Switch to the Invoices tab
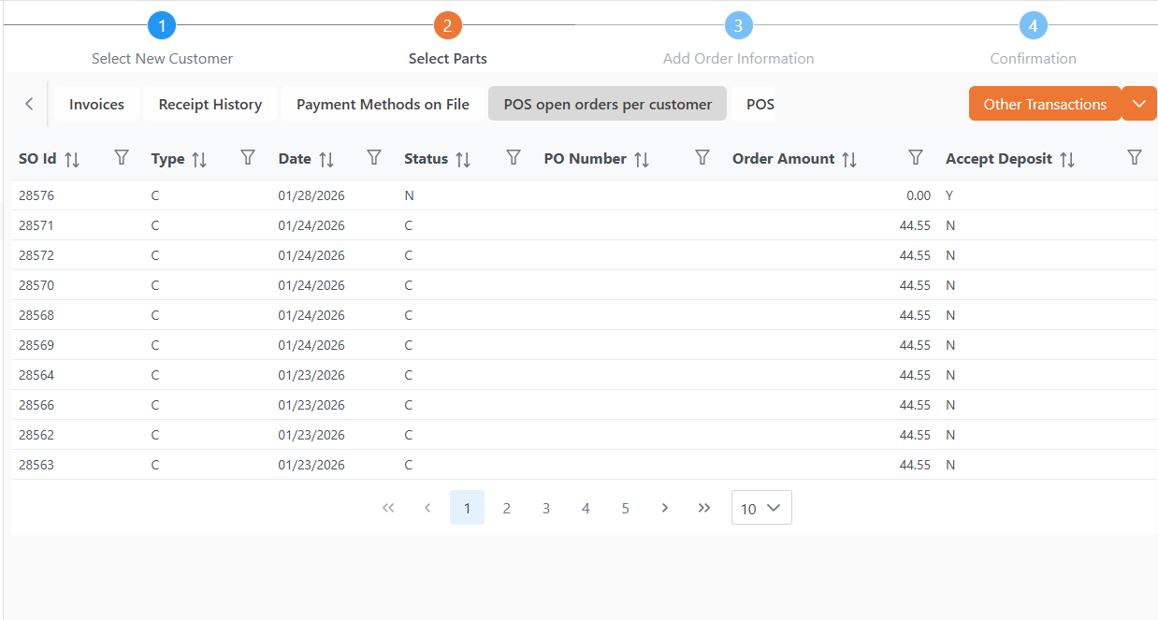 pyautogui.click(x=96, y=104)
